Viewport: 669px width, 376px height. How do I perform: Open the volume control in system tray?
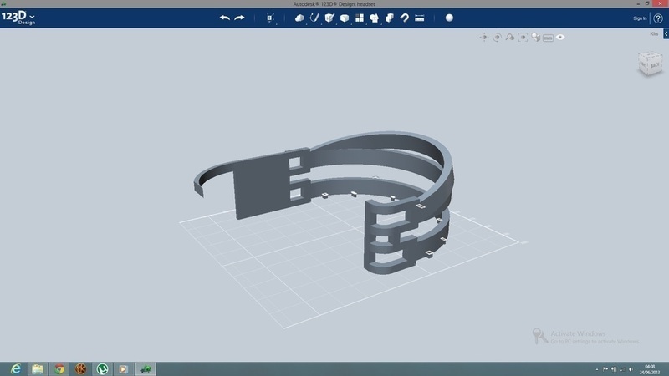631,369
